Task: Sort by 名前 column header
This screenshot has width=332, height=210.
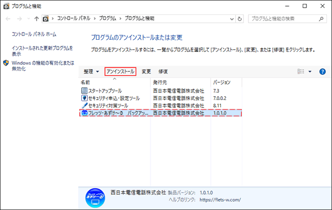Action: click(x=115, y=82)
